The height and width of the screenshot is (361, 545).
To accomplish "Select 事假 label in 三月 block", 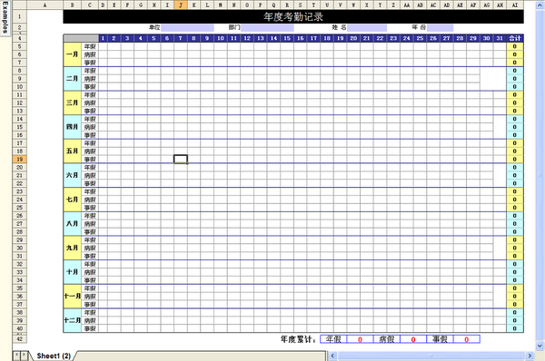I will (x=90, y=111).
